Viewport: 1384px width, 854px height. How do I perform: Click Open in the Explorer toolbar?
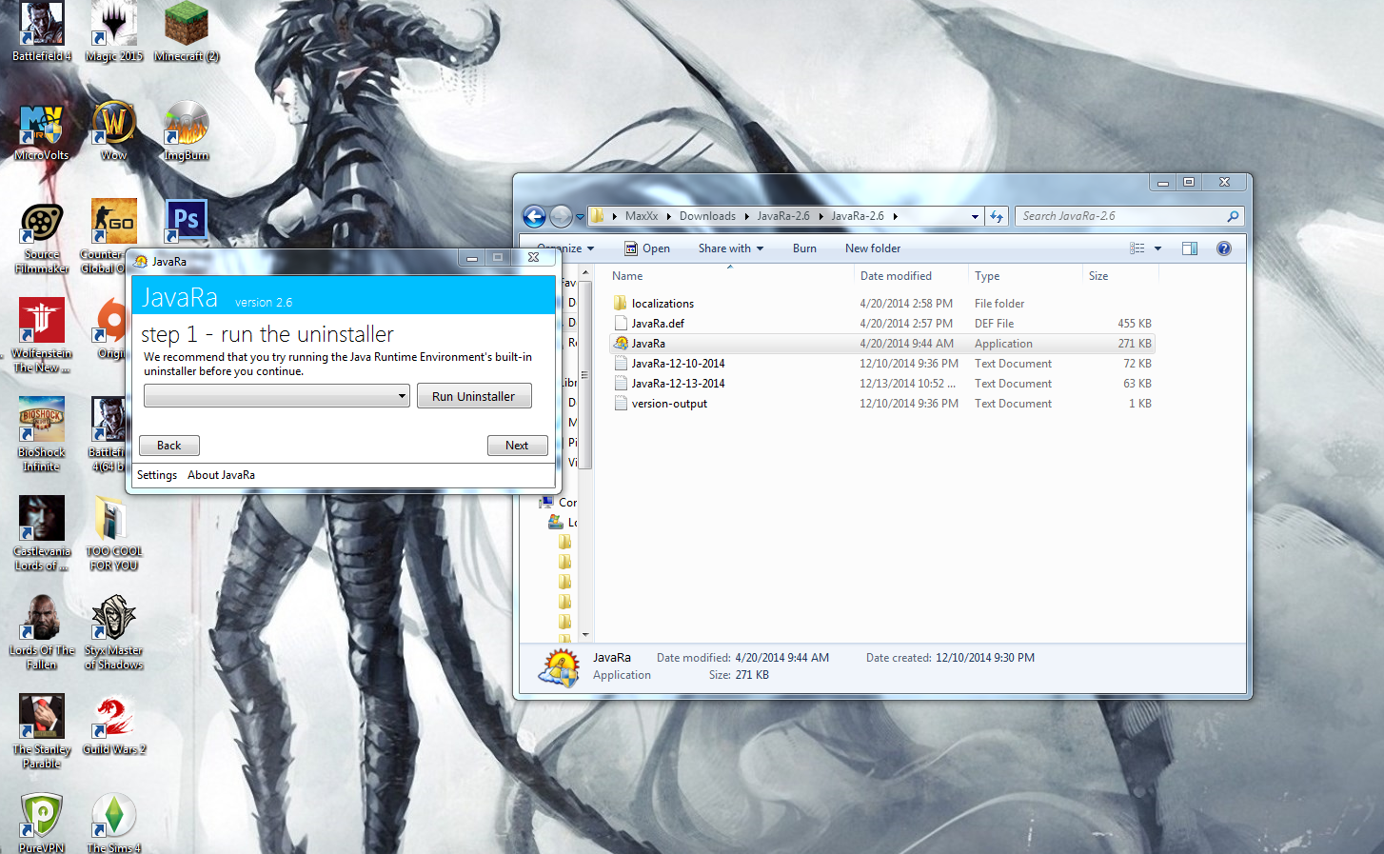click(x=647, y=248)
